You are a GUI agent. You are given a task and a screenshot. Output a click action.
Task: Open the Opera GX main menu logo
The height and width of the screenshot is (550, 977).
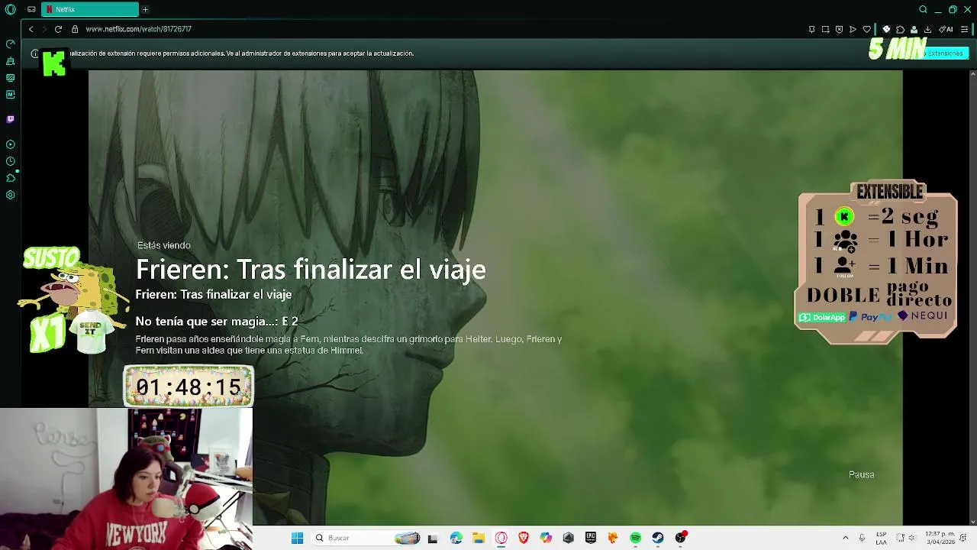[10, 9]
